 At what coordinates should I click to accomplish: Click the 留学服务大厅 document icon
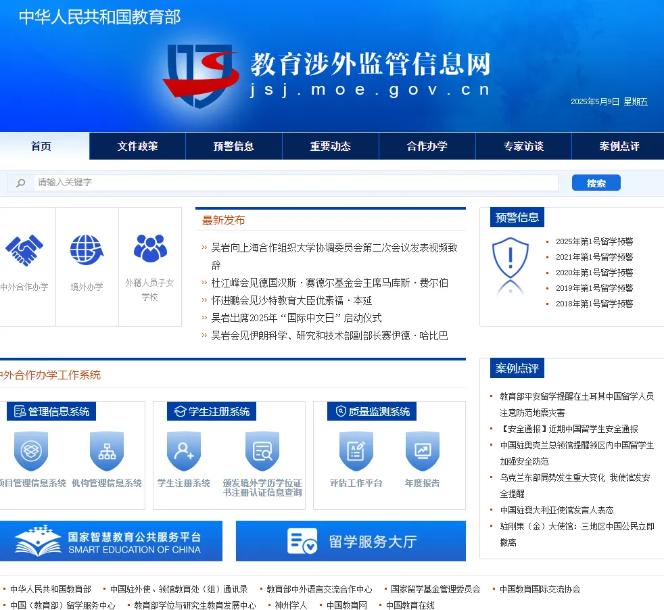(x=302, y=541)
